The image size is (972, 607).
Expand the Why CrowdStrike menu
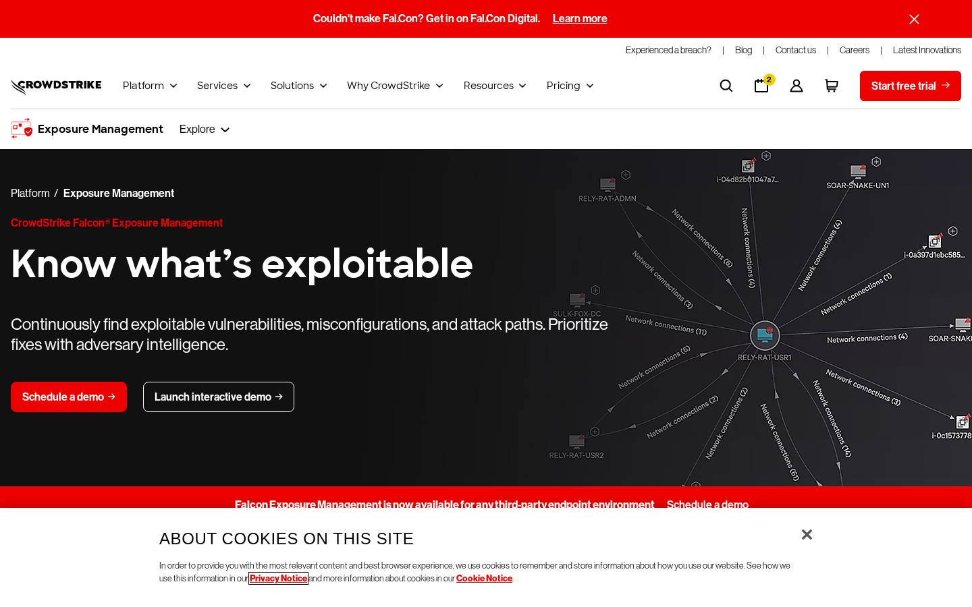pyautogui.click(x=395, y=86)
